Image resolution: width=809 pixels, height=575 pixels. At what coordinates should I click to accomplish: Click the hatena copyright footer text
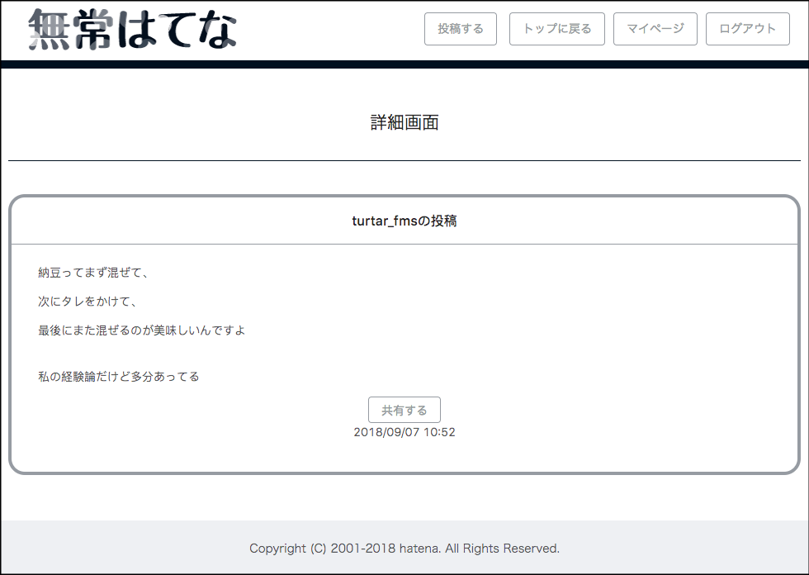[404, 549]
